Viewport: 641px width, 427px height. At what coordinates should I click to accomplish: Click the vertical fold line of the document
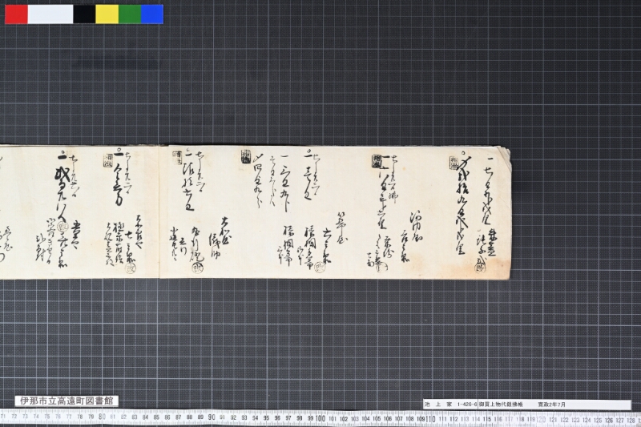point(159,212)
